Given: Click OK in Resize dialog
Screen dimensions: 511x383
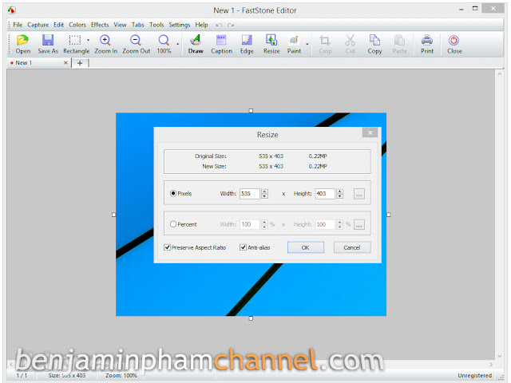Looking at the screenshot, I should [x=305, y=247].
